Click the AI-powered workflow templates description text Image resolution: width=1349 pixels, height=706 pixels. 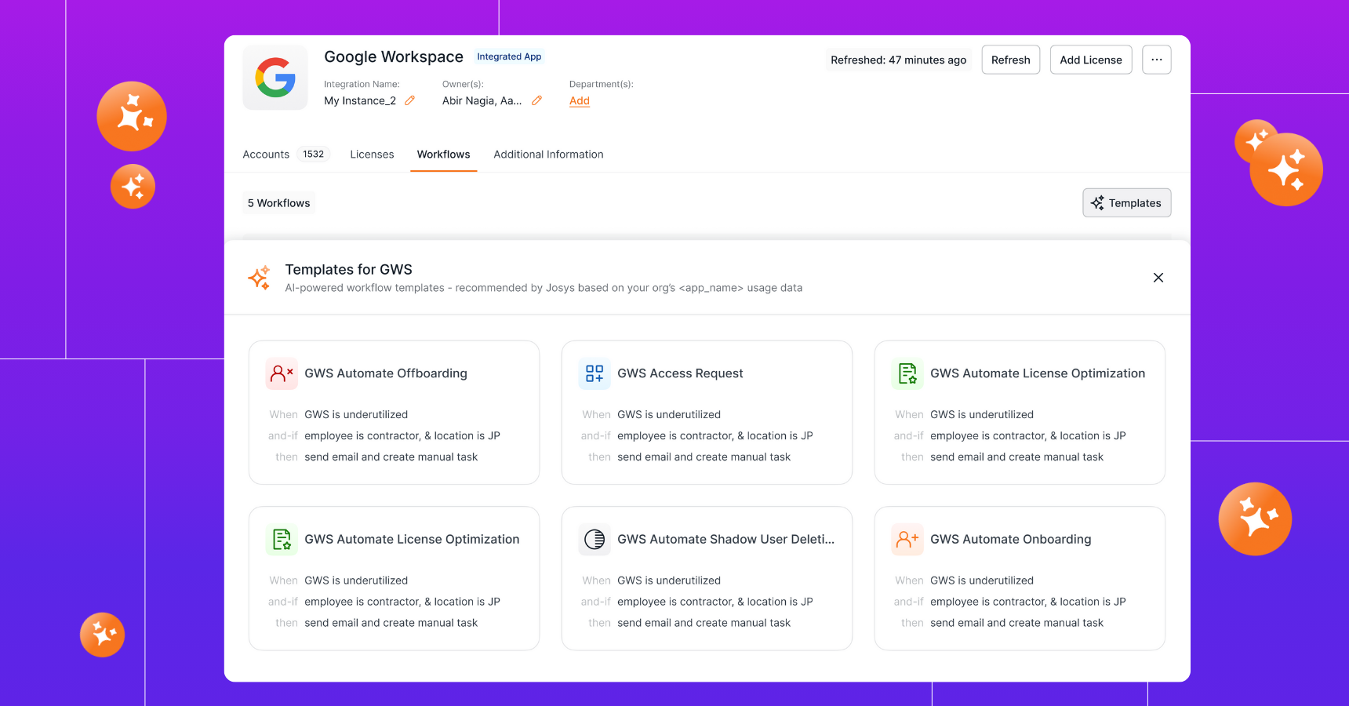click(x=544, y=288)
